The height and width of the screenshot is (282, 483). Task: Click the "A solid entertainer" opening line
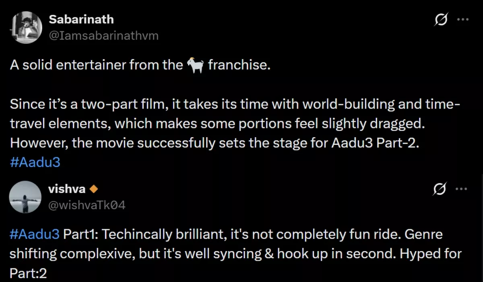tap(97, 65)
